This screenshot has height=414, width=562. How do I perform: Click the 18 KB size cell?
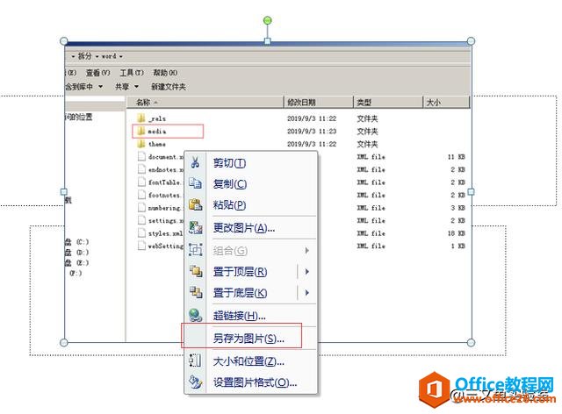coord(456,233)
